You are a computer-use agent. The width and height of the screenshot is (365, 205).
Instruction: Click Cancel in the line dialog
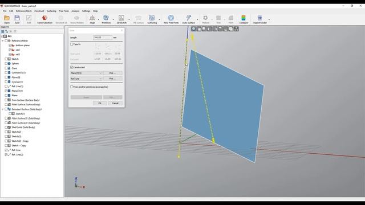coord(115,103)
